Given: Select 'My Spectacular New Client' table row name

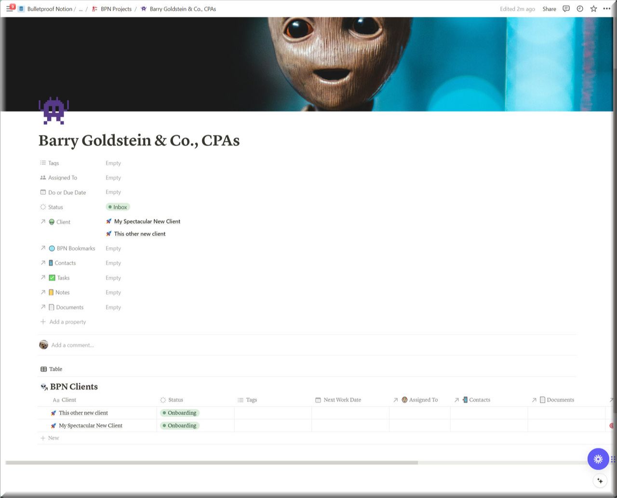Looking at the screenshot, I should pyautogui.click(x=91, y=426).
